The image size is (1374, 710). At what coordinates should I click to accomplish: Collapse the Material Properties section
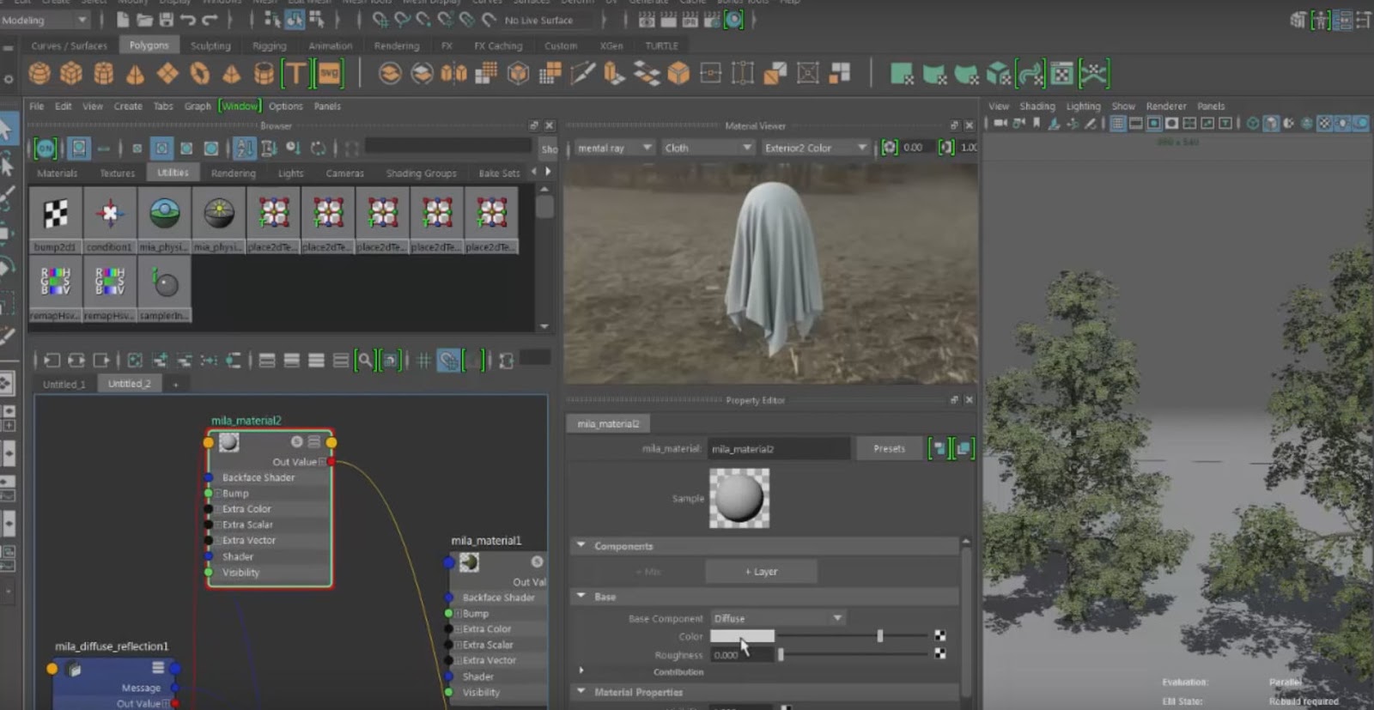click(581, 691)
